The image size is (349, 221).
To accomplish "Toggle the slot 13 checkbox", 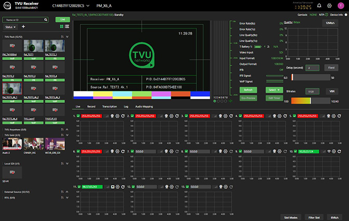I will point(187,187).
